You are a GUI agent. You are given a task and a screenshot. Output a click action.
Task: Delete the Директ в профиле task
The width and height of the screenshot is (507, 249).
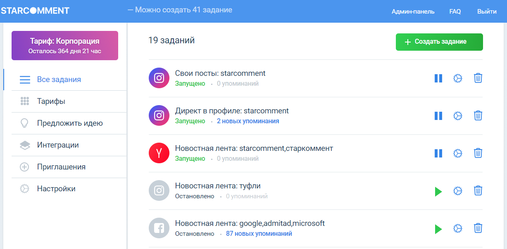click(478, 116)
